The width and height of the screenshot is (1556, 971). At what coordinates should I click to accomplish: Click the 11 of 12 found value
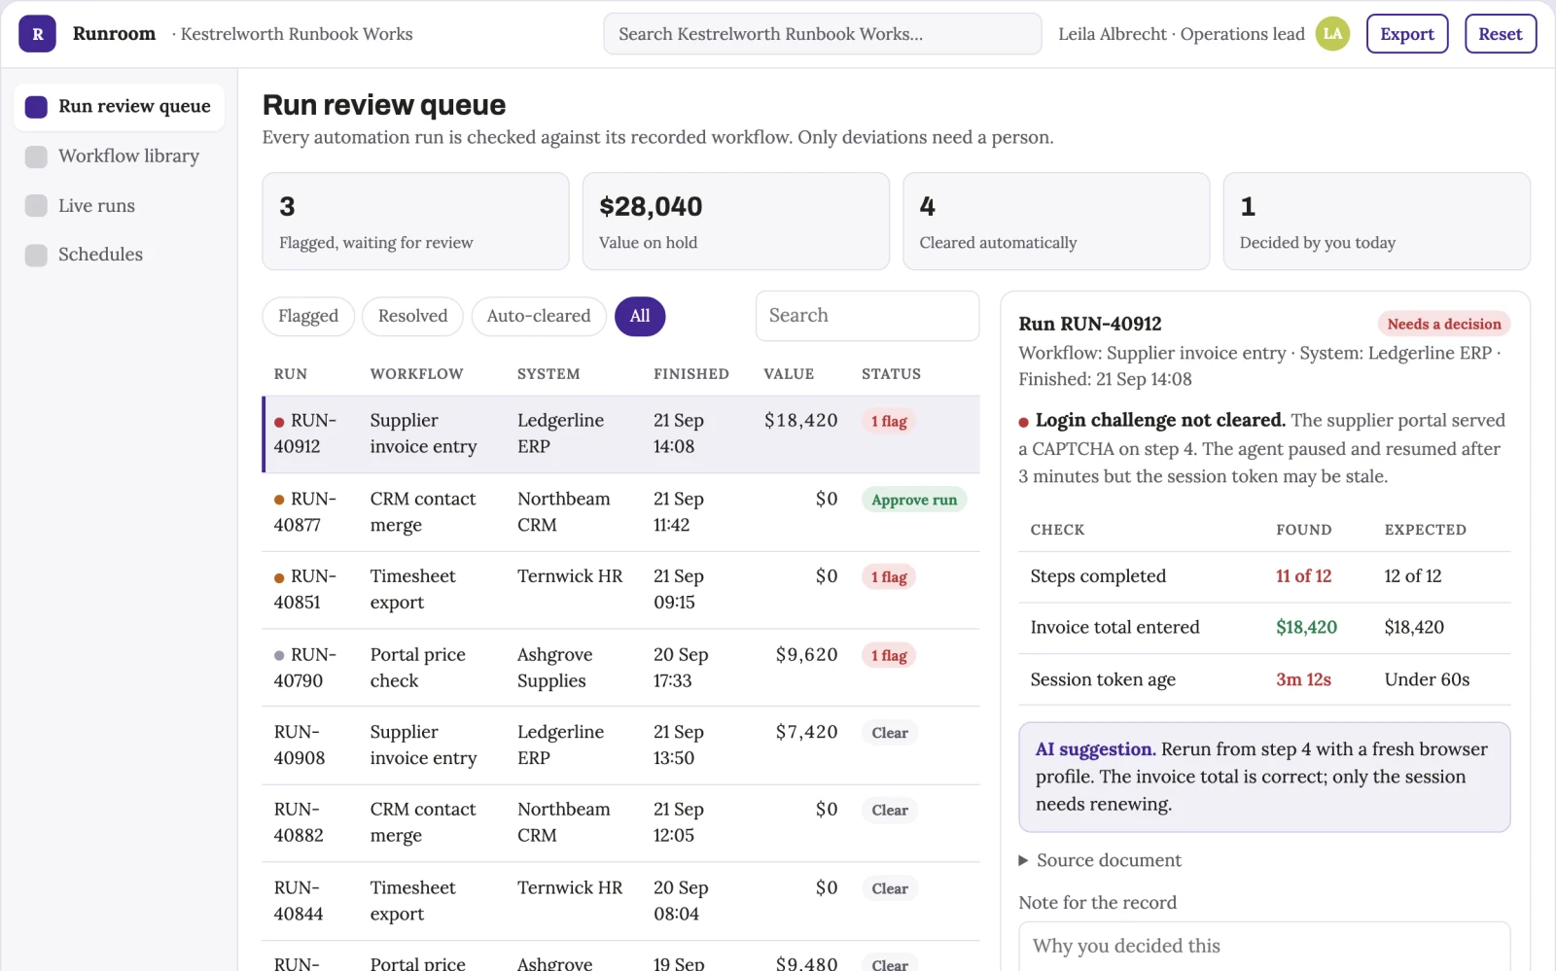[x=1303, y=576]
